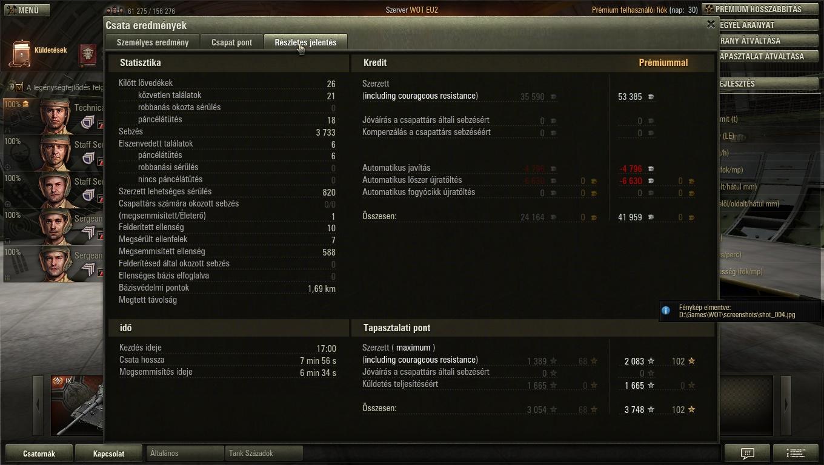Click the blue info icon in notification
The width and height of the screenshot is (824, 465).
coord(666,311)
